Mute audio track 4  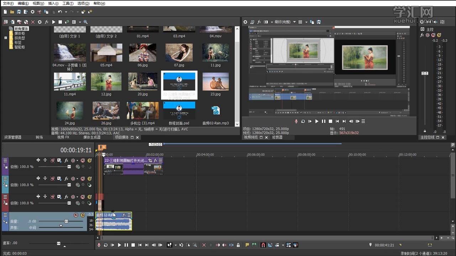[76, 215]
